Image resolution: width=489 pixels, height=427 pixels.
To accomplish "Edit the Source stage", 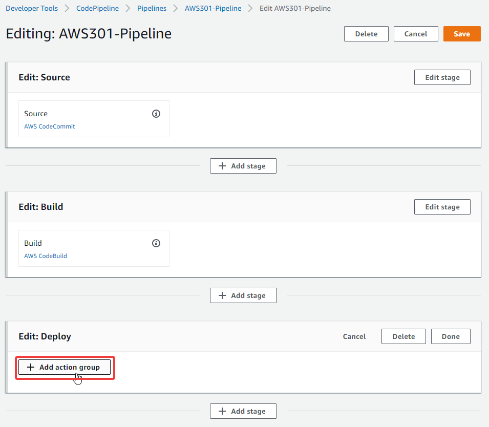I will [442, 77].
